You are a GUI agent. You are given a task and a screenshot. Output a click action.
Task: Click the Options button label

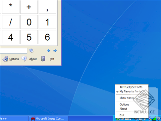coord(14,59)
